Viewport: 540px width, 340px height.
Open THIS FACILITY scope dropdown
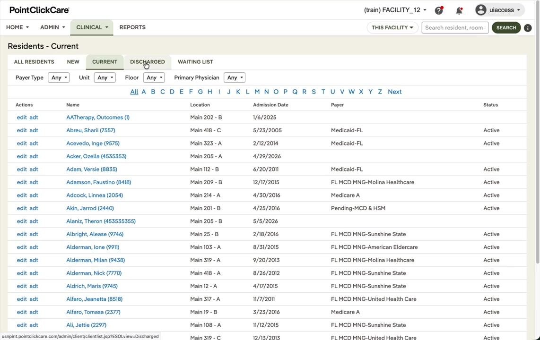pyautogui.click(x=392, y=27)
